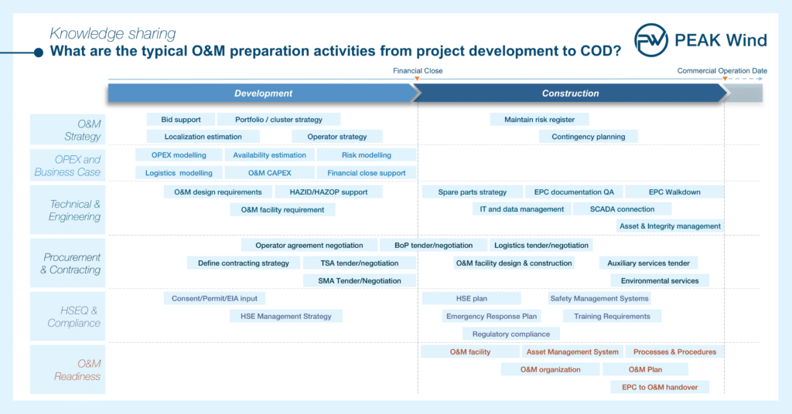The image size is (792, 414).
Task: Click the O&M organization box
Action: 551,369
